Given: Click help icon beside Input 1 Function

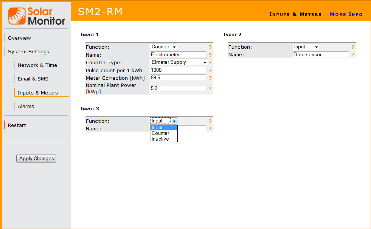Looking at the screenshot, I should (x=210, y=47).
